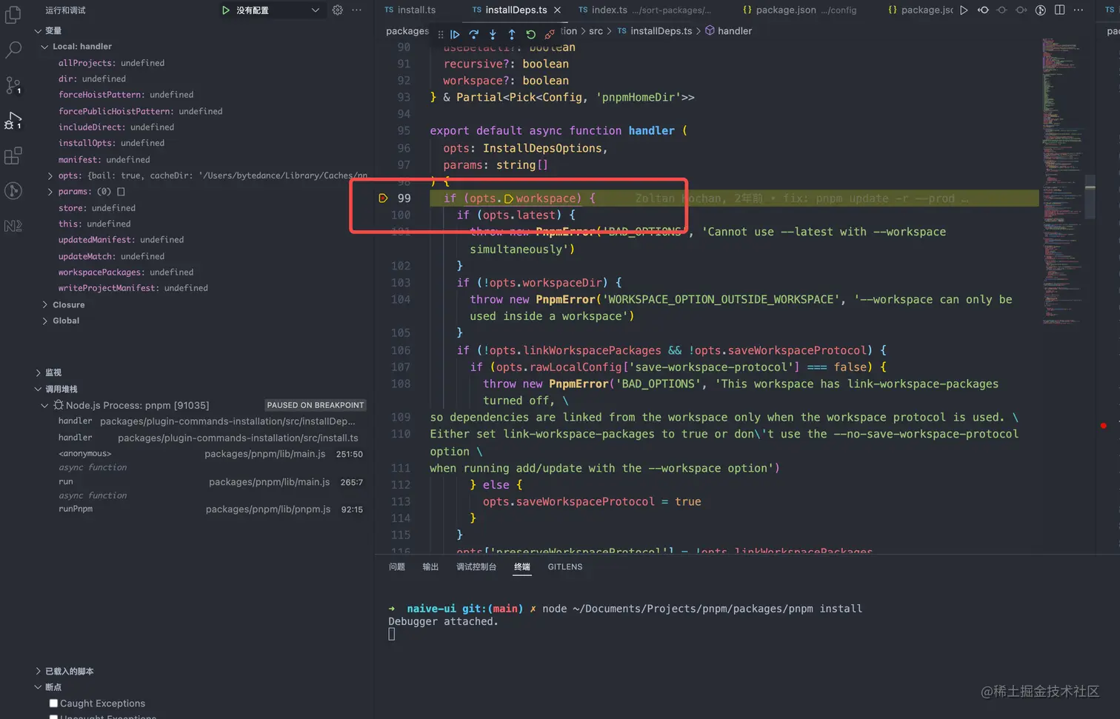Click in the terminal input area

point(392,635)
